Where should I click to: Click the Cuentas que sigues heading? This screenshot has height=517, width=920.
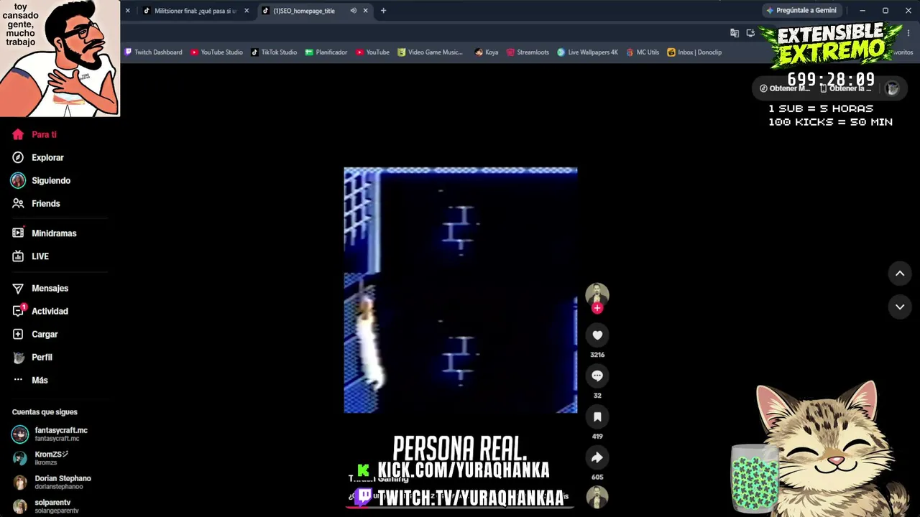[x=45, y=412]
